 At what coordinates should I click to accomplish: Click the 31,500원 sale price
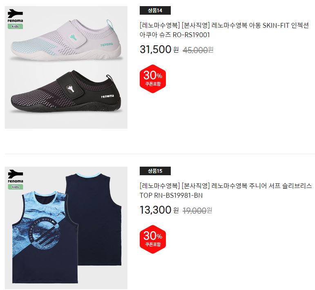click(x=159, y=49)
